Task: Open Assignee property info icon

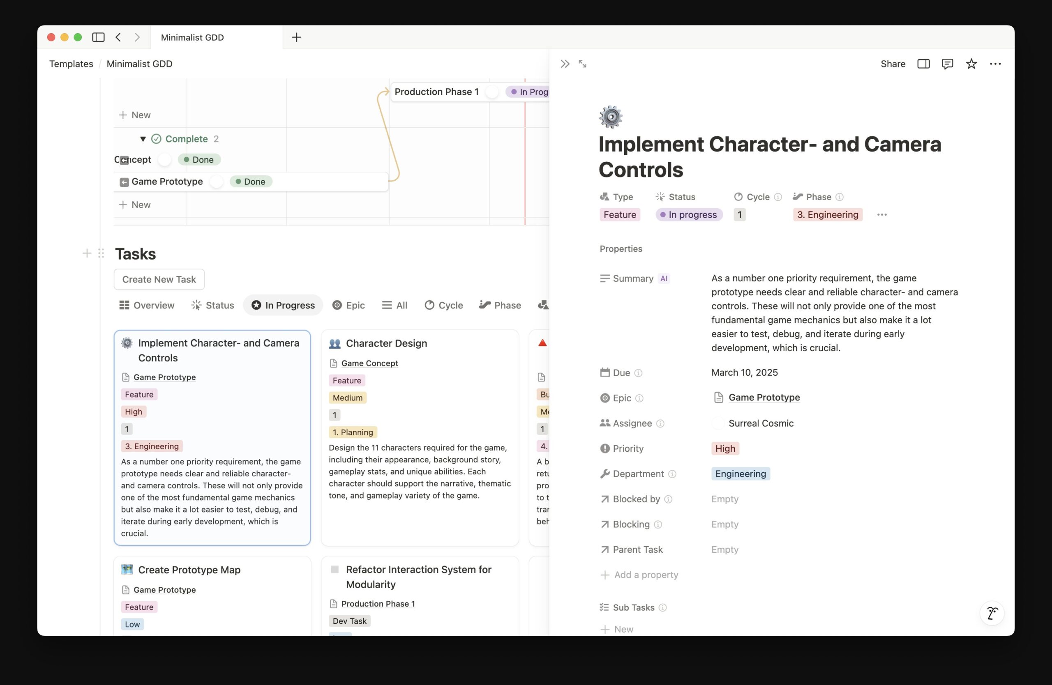Action: point(660,423)
